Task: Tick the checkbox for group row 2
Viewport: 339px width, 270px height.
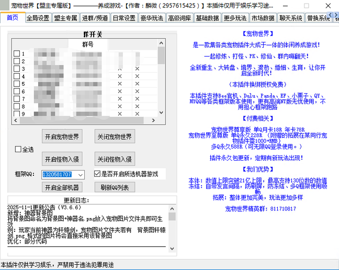Action: 17,61
